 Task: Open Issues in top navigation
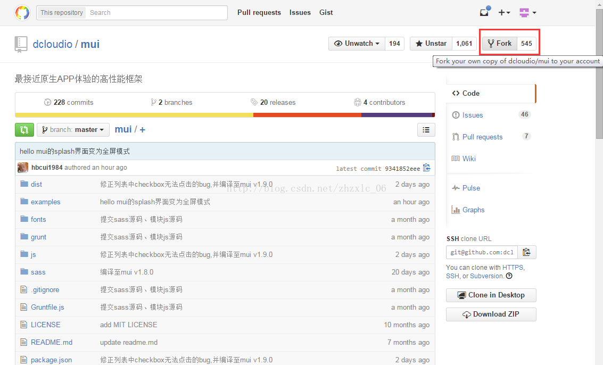(x=300, y=13)
